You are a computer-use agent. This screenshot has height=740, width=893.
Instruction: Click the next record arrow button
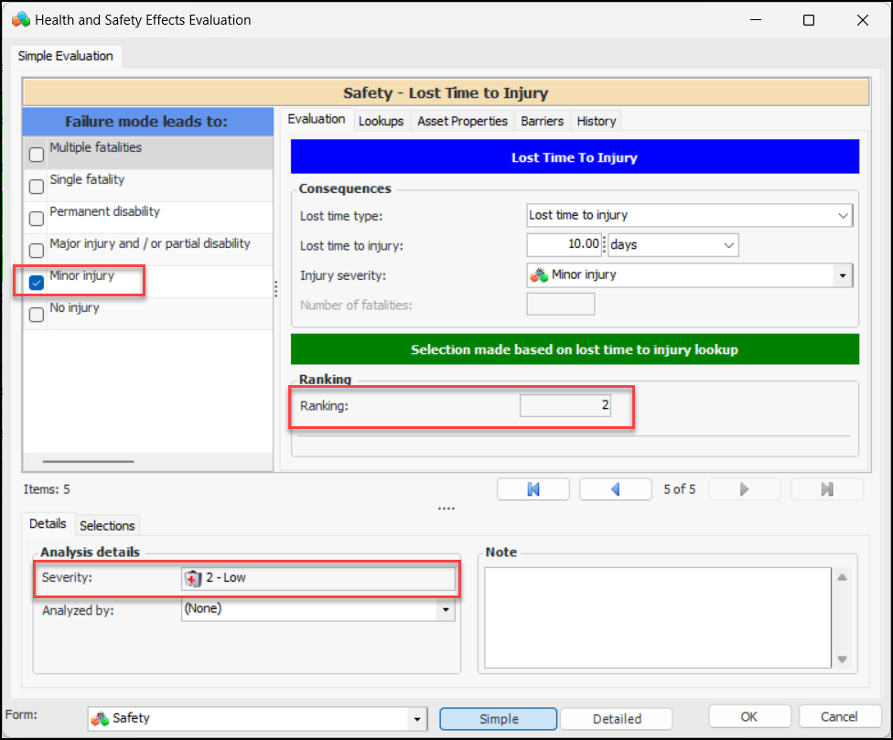(744, 489)
